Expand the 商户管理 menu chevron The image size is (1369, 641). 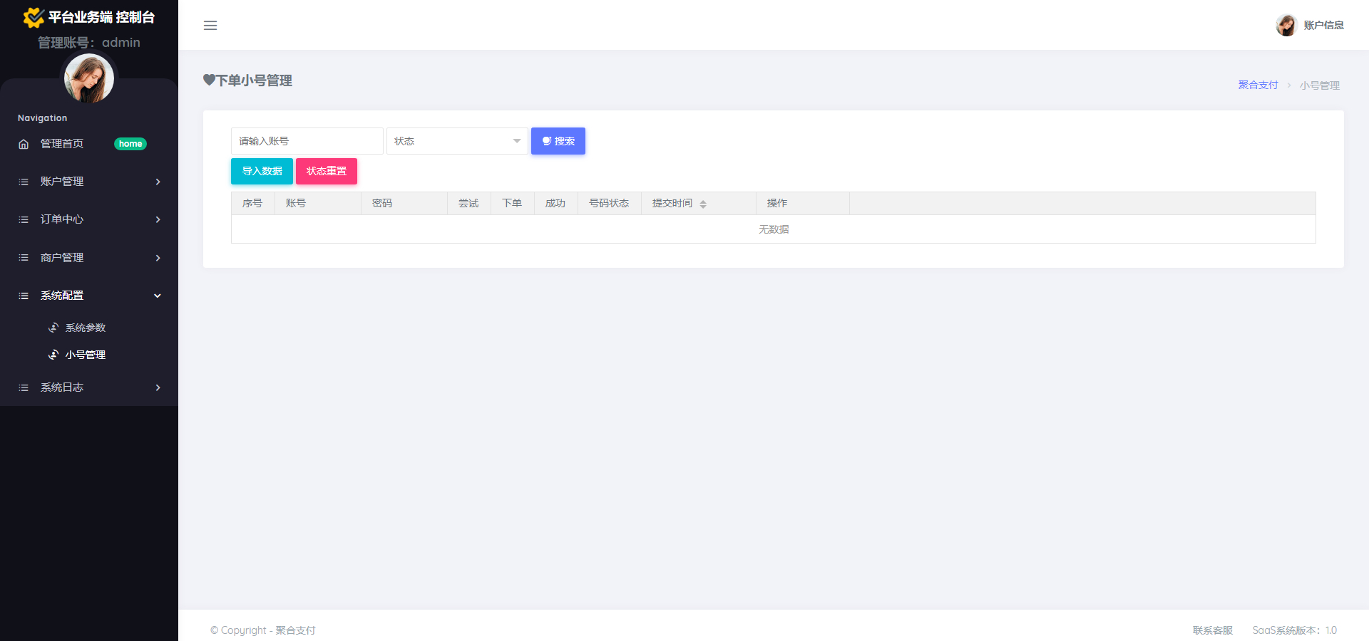[x=158, y=258]
